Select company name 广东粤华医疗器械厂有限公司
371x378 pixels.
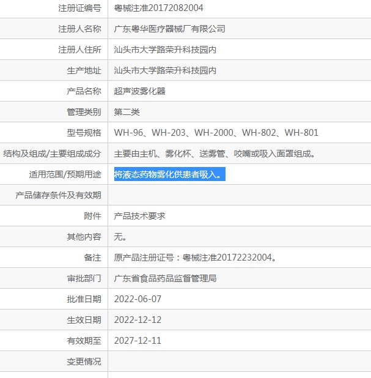(169, 29)
